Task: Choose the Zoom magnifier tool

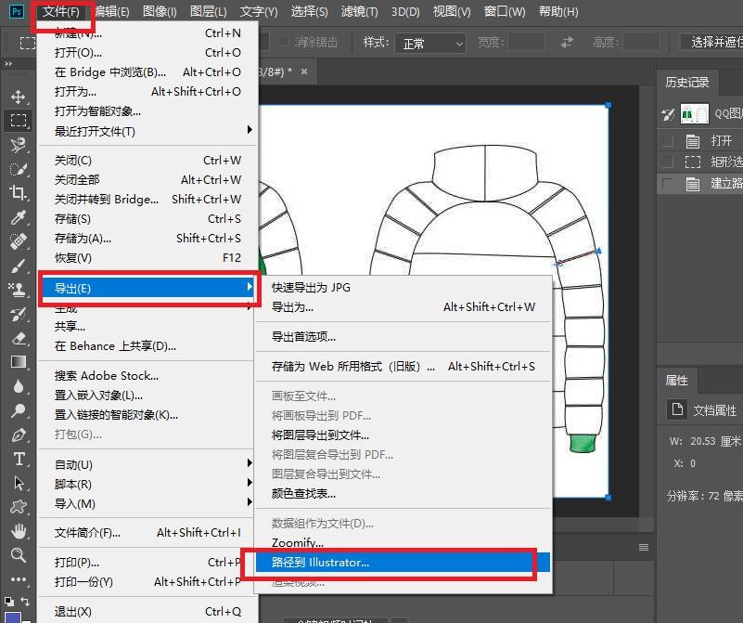Action: pyautogui.click(x=18, y=555)
